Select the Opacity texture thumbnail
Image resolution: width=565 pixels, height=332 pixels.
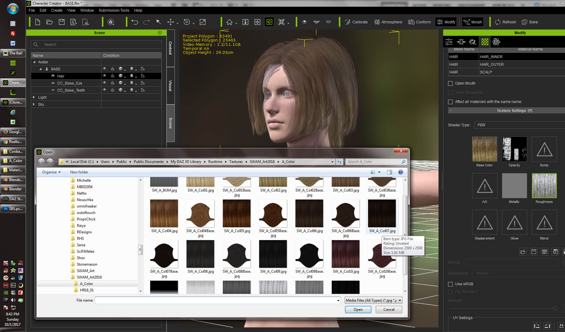click(x=514, y=149)
